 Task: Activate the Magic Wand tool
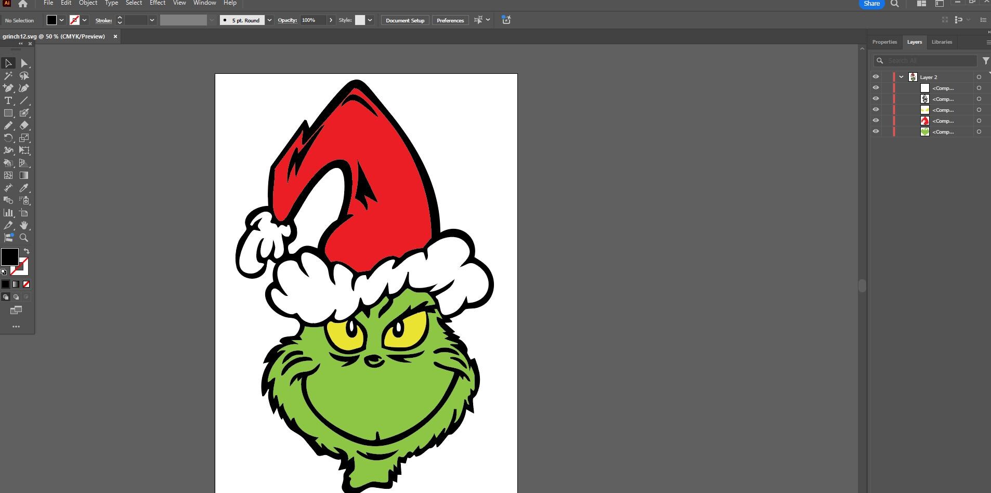click(8, 75)
